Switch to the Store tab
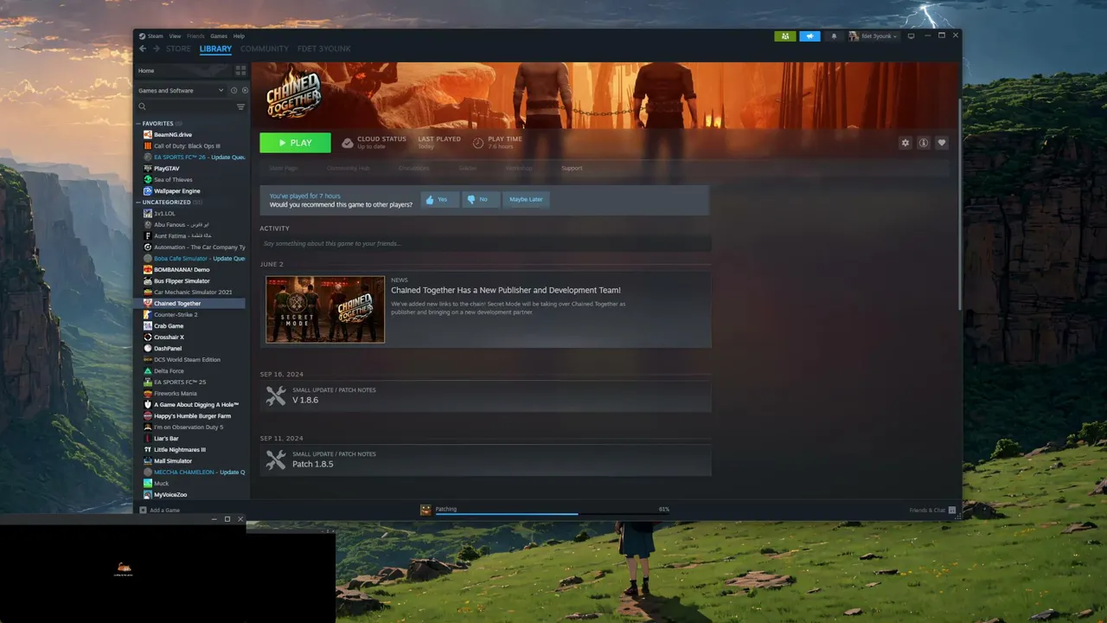This screenshot has height=623, width=1107. pyautogui.click(x=178, y=48)
